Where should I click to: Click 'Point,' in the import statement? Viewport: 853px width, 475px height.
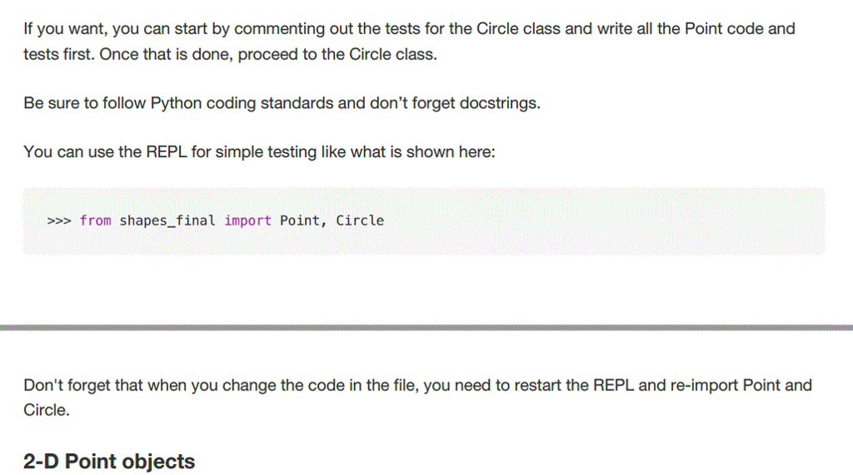(303, 220)
